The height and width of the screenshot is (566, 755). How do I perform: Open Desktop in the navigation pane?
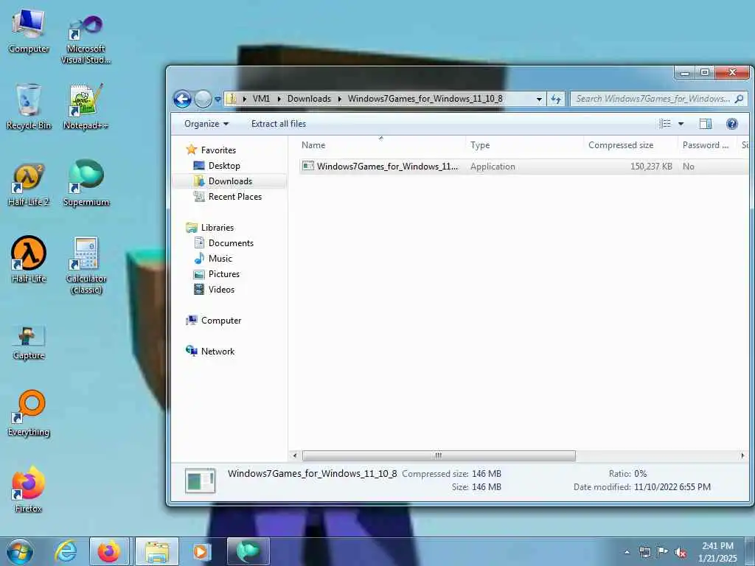[224, 166]
